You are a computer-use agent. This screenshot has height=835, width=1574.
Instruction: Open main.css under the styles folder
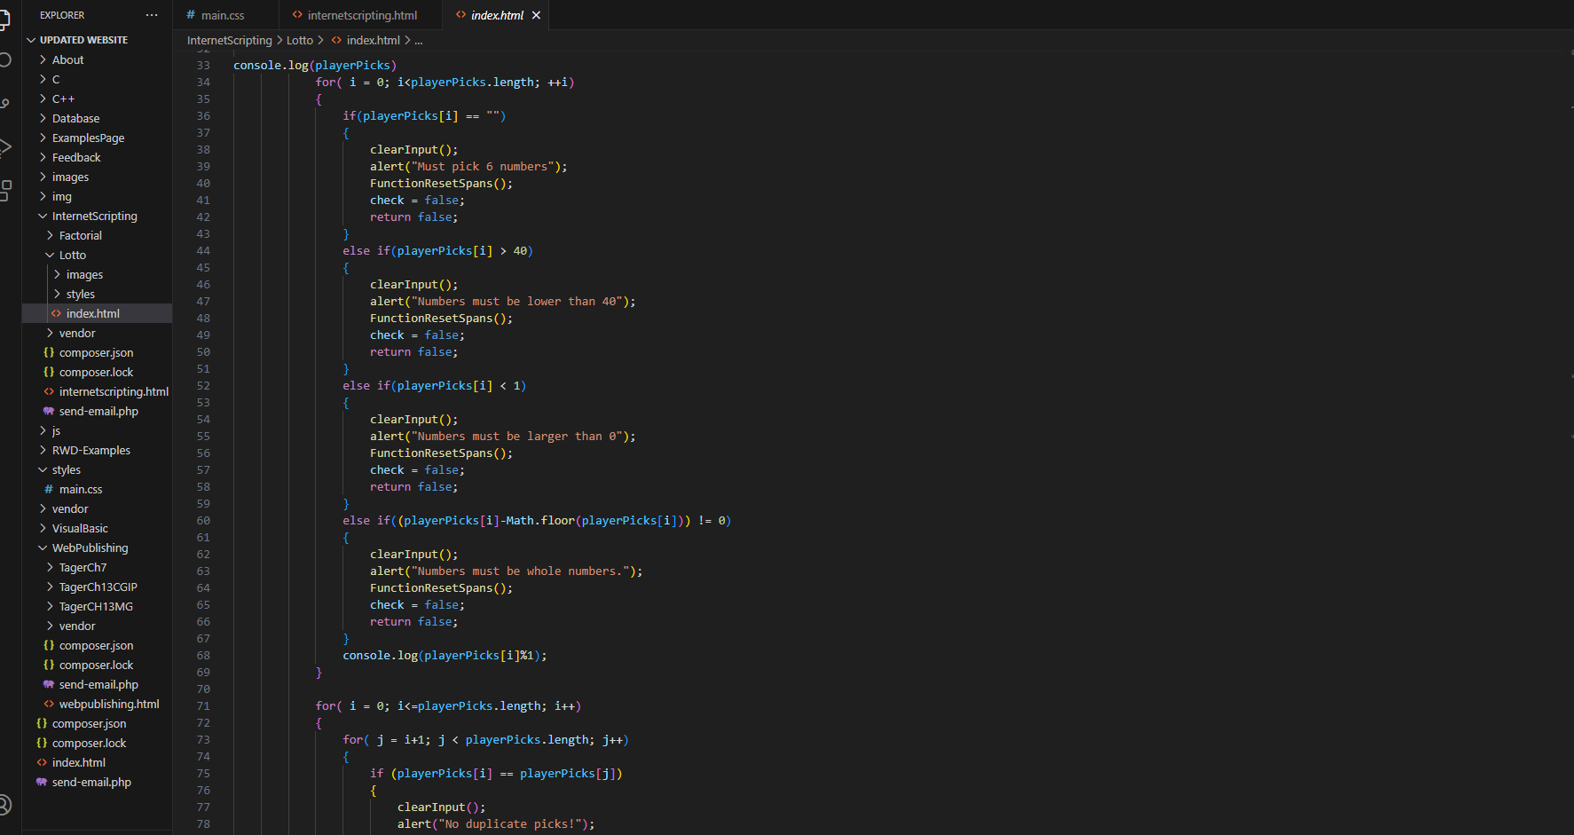pos(80,489)
